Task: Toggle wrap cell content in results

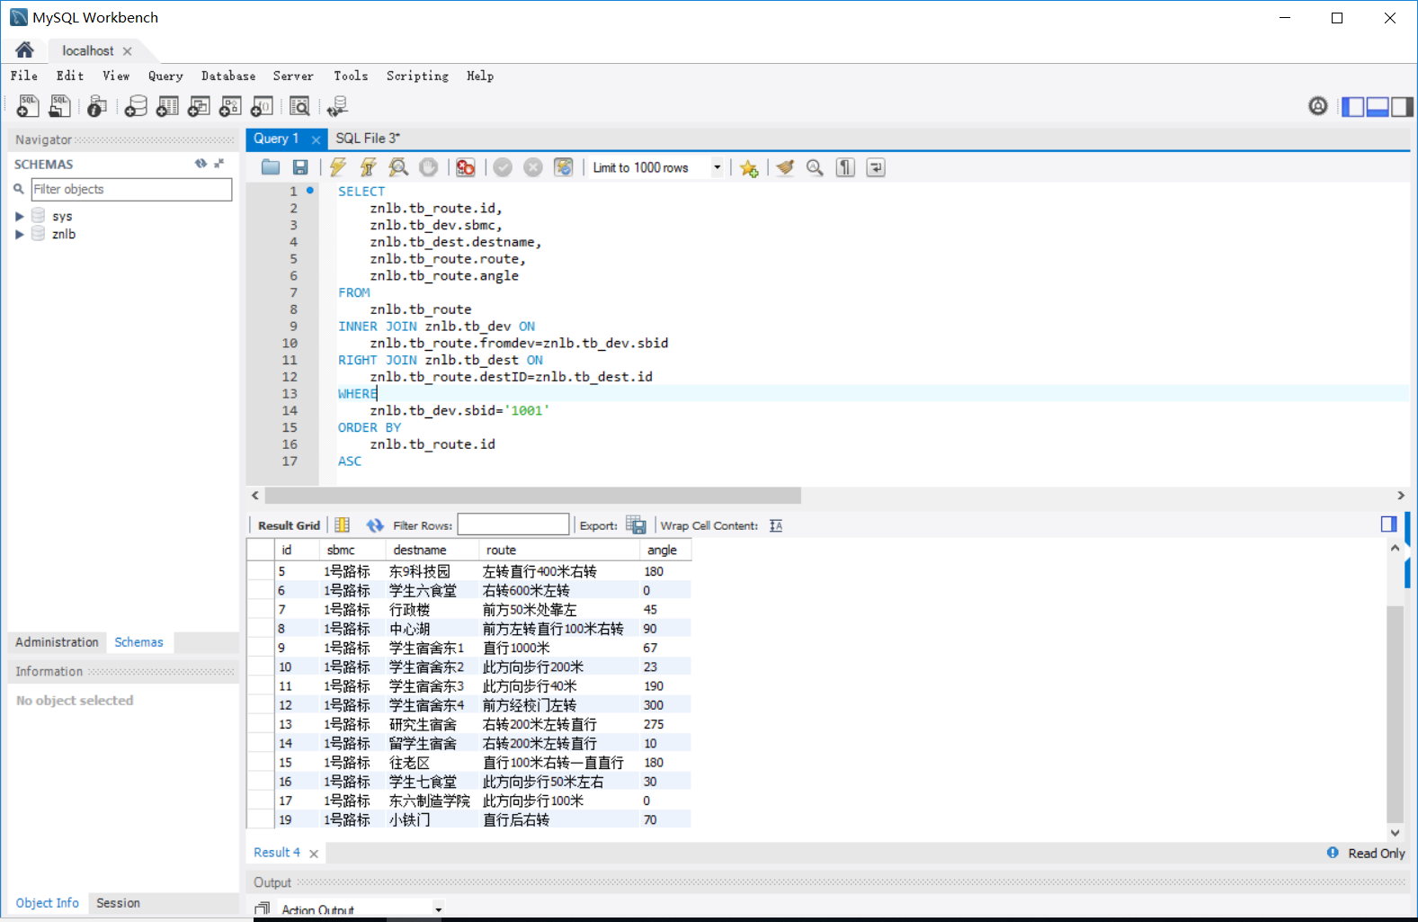Action: (x=776, y=525)
